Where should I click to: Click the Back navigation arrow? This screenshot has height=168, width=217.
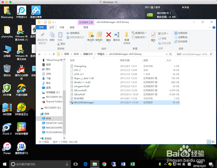point(39,54)
